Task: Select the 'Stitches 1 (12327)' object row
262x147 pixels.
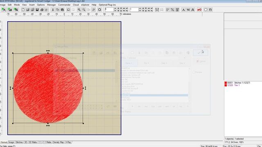Action: (239, 82)
